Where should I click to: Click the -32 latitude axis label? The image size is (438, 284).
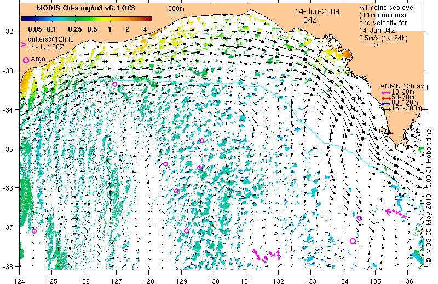(x=7, y=31)
